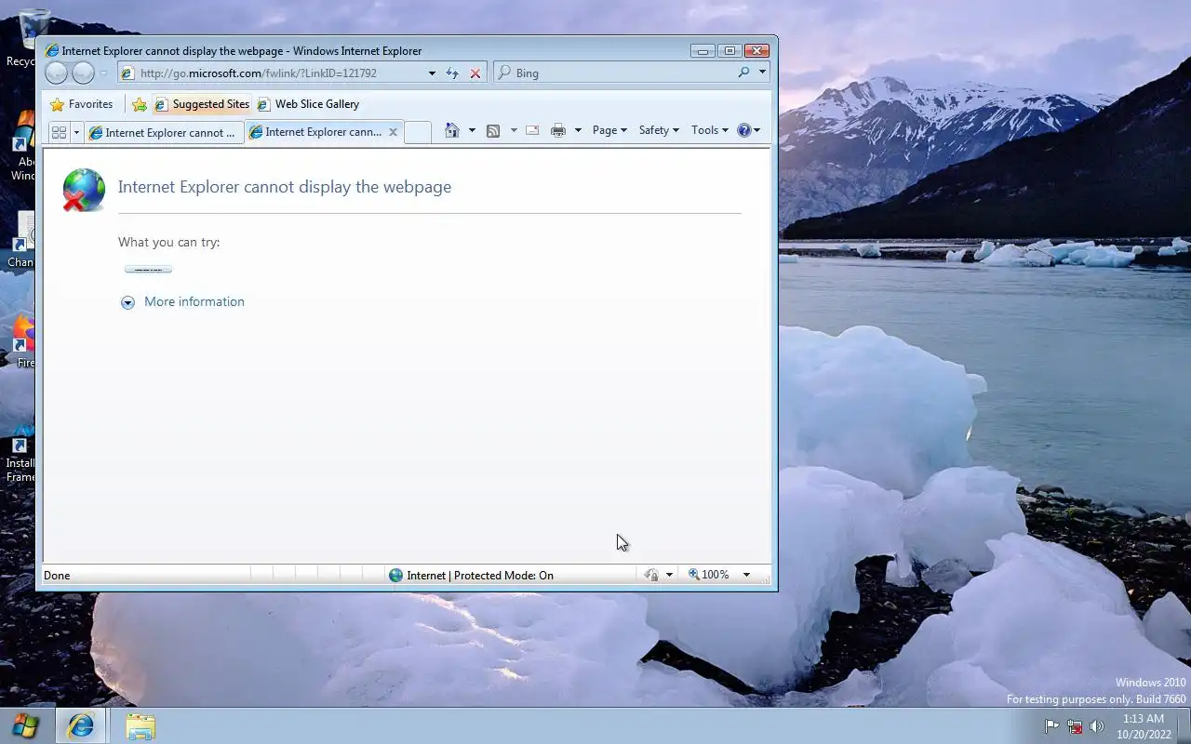Viewport: 1191px width, 744px height.
Task: Open the Web Slice Gallery link
Action: pyautogui.click(x=308, y=104)
